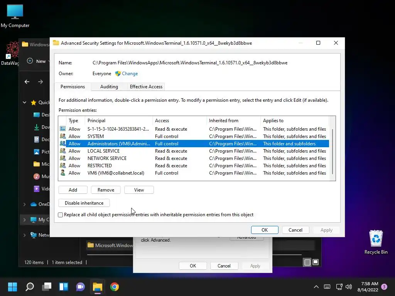Switch to the Auditing tab
Viewport: 395px width, 296px height.
pyautogui.click(x=109, y=87)
